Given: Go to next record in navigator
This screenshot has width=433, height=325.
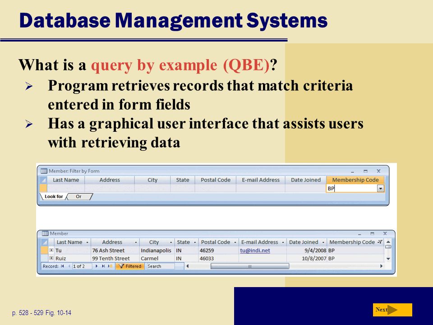Looking at the screenshot, I should [x=97, y=266].
